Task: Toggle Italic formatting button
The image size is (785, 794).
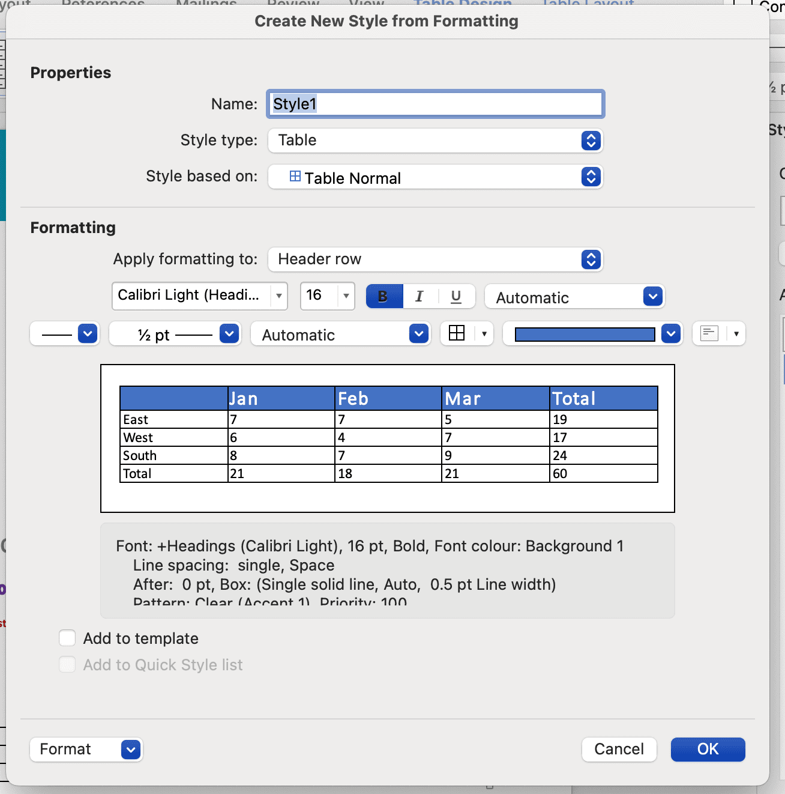Action: click(x=420, y=296)
